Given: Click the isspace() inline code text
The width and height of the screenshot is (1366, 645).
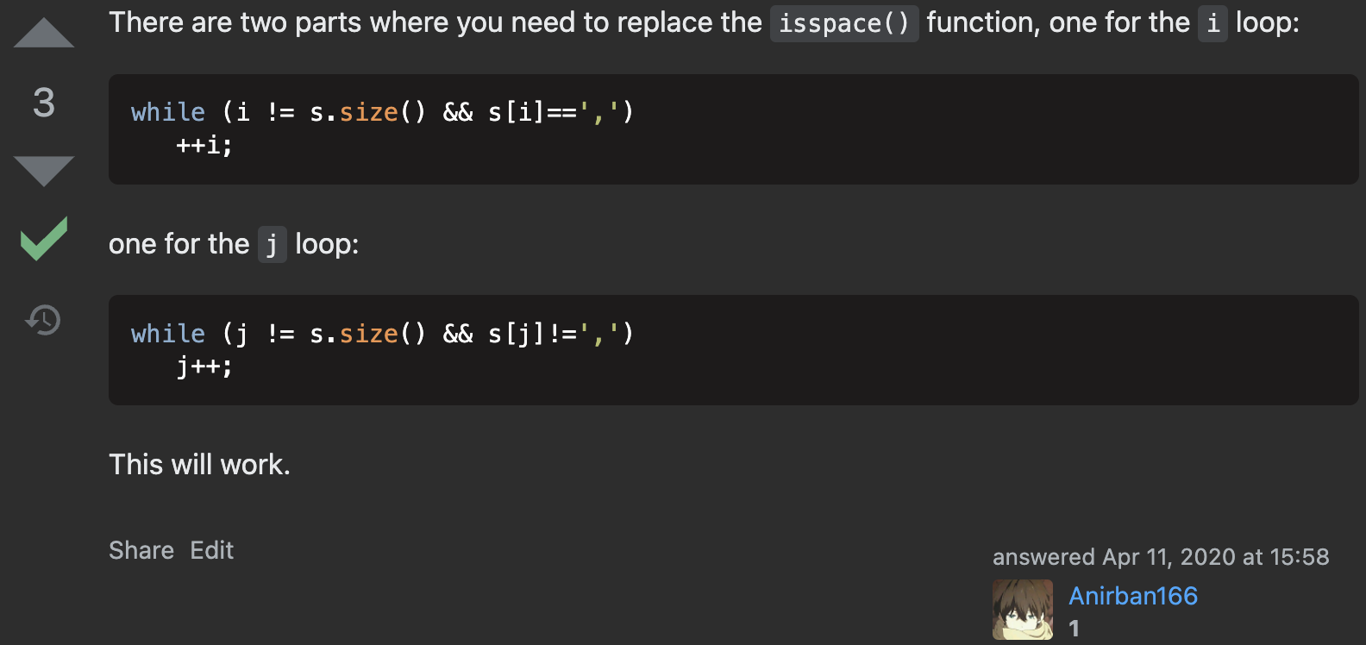Looking at the screenshot, I should click(x=843, y=23).
